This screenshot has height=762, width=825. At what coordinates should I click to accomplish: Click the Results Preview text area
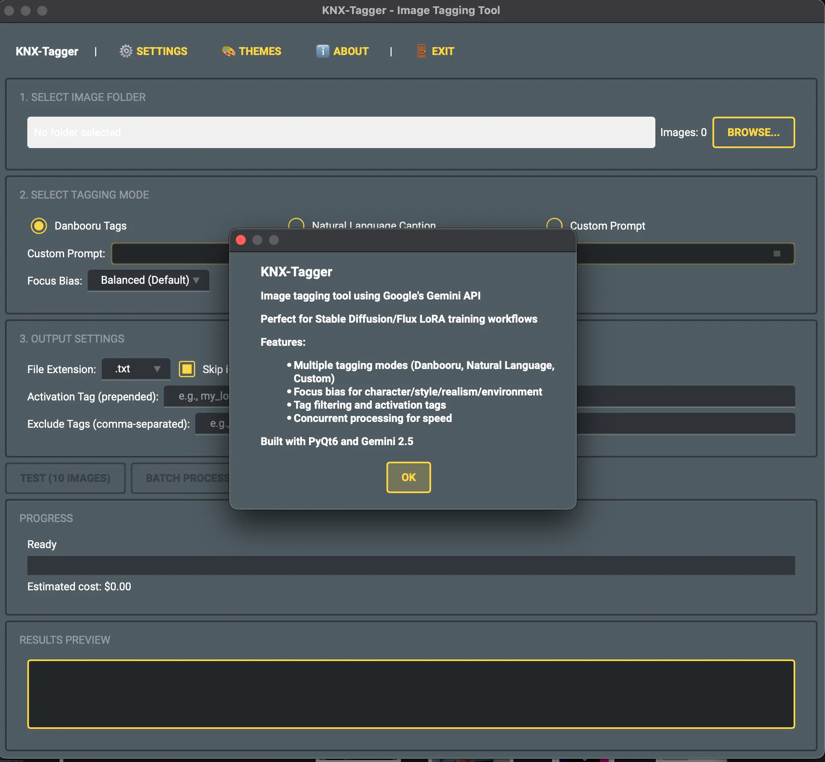tap(410, 694)
